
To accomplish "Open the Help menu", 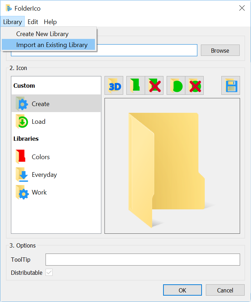I will click(x=50, y=22).
